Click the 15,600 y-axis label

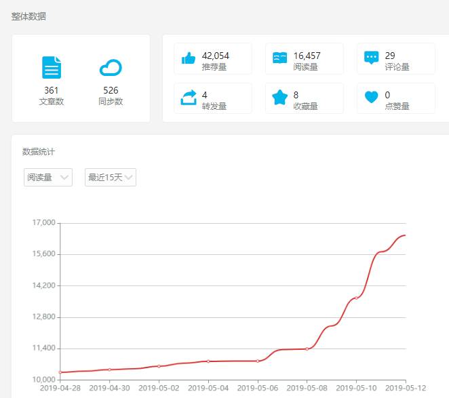coord(44,254)
